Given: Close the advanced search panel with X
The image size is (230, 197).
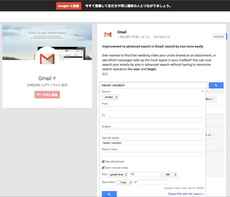Looking at the screenshot, I should (202, 91).
